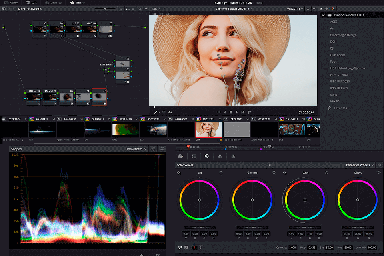The image size is (384, 256).
Task: Adjust the LUT thumbnail size slider
Action: pos(105,9)
